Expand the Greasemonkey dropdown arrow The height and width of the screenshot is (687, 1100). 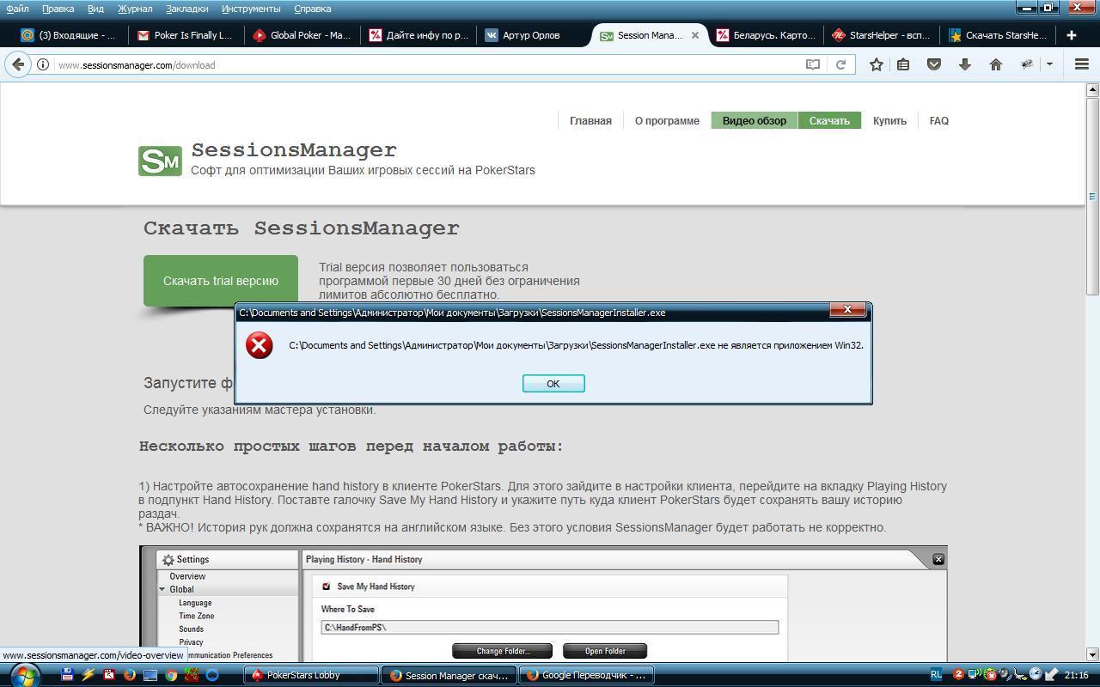[1049, 64]
